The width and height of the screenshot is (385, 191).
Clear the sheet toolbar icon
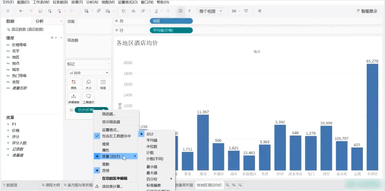click(x=108, y=11)
